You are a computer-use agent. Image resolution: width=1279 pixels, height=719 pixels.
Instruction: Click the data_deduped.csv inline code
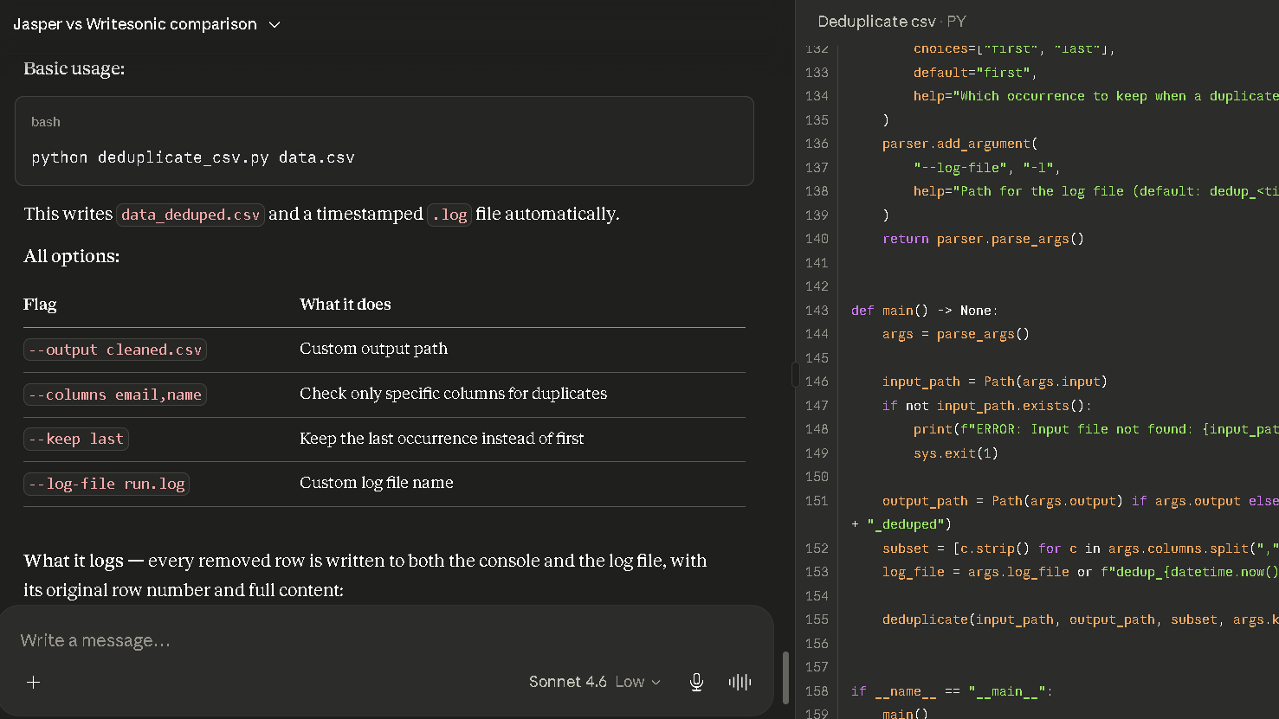point(191,215)
